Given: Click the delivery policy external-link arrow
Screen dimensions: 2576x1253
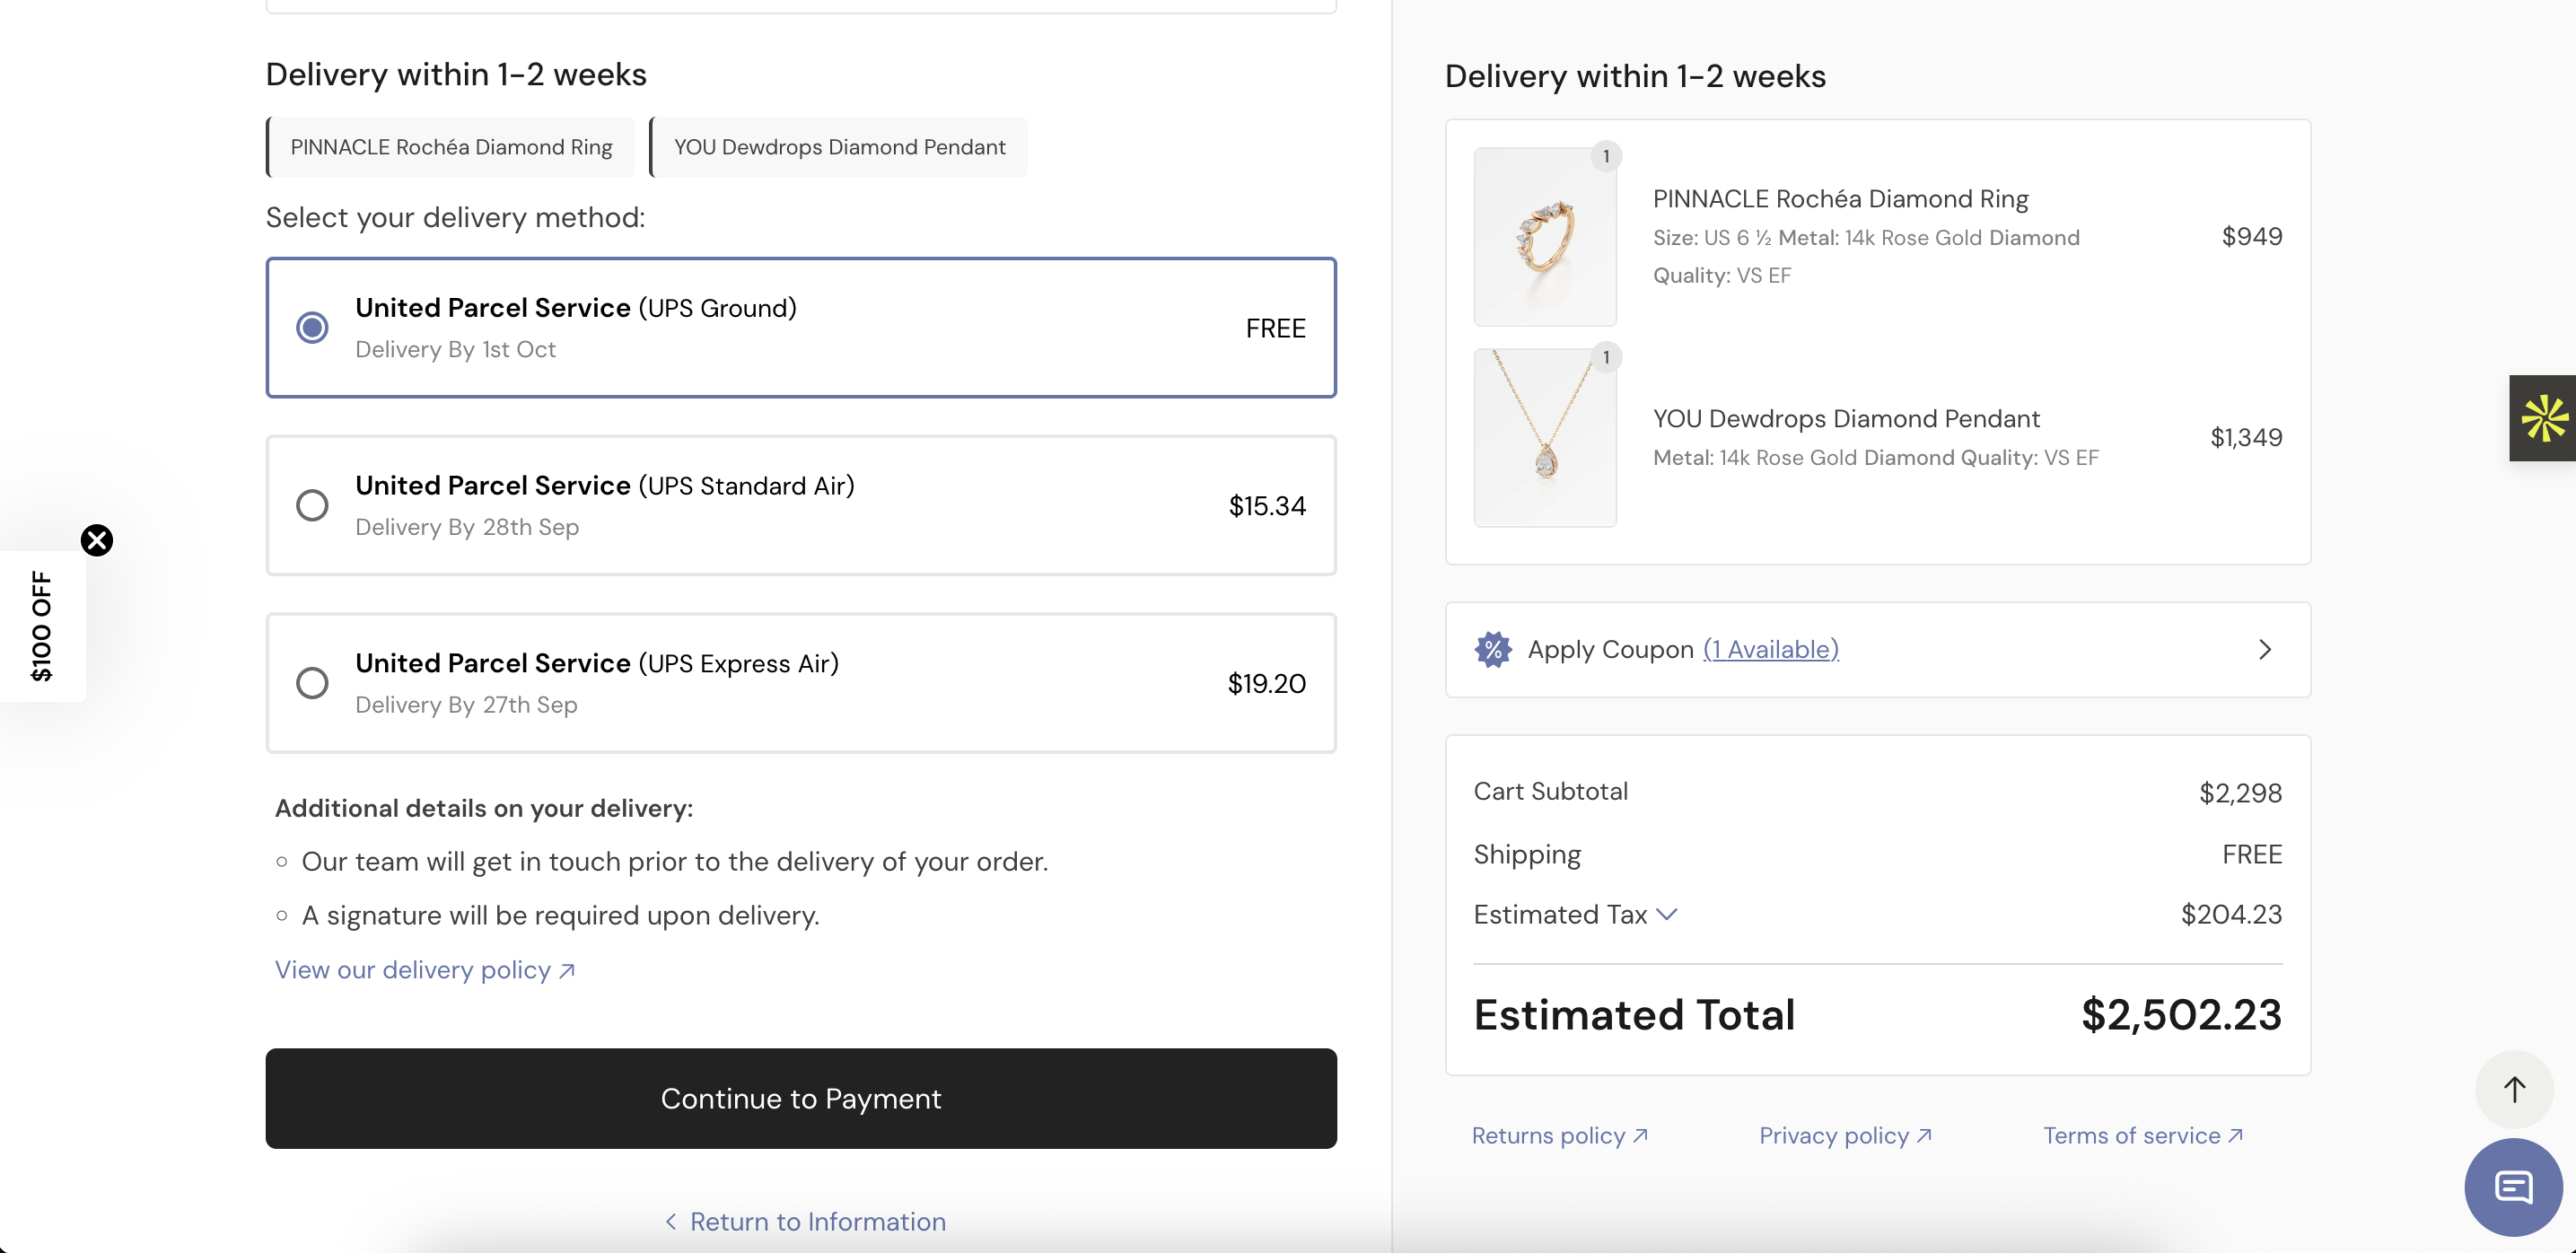Looking at the screenshot, I should coord(567,971).
